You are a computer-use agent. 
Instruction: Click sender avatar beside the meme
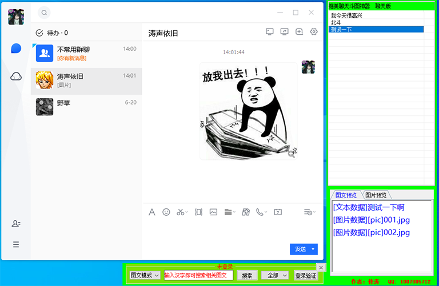point(308,67)
